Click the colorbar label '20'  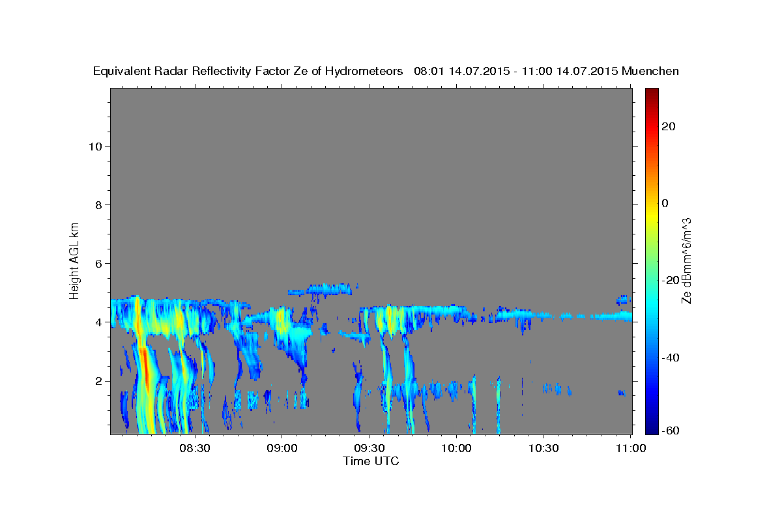(668, 126)
